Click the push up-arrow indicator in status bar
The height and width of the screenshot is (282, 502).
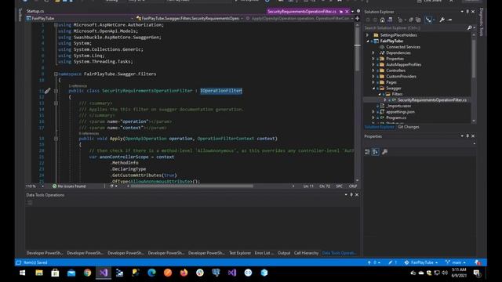pos(369,262)
